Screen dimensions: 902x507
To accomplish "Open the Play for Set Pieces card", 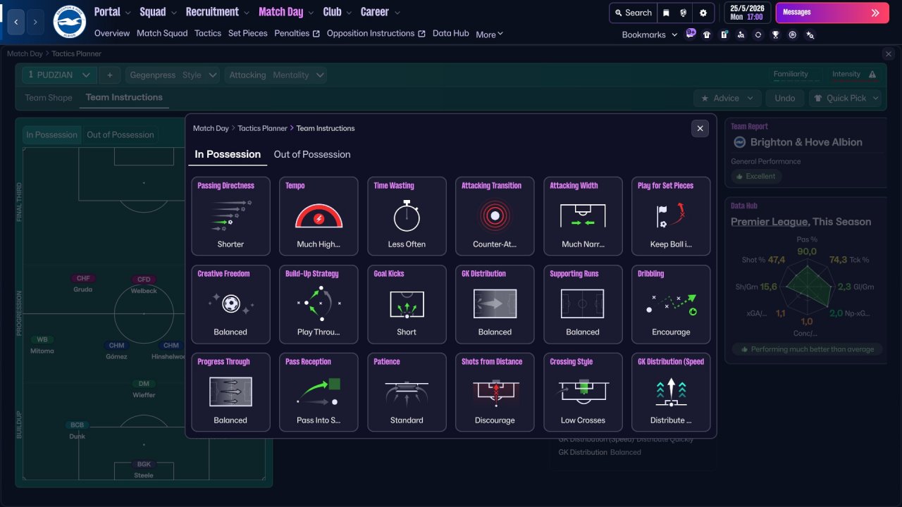I will (x=671, y=216).
